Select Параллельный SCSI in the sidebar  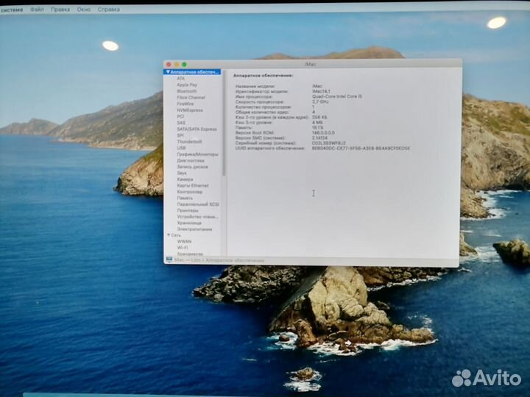pyautogui.click(x=198, y=204)
